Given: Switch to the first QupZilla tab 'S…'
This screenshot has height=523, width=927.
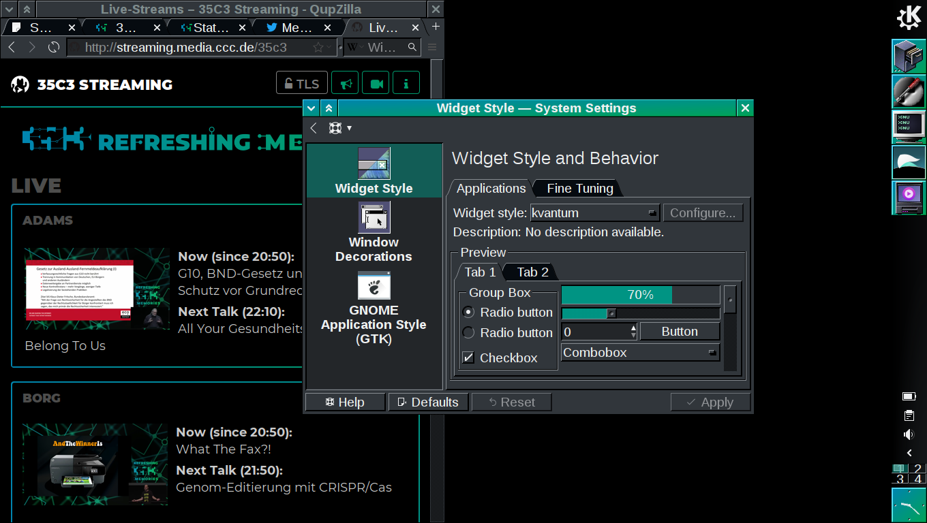Looking at the screenshot, I should click(42, 28).
